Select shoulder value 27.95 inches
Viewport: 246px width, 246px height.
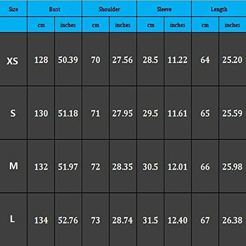(123, 113)
